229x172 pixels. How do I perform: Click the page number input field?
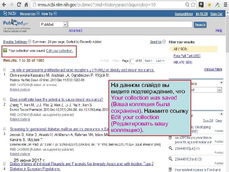[132, 61]
